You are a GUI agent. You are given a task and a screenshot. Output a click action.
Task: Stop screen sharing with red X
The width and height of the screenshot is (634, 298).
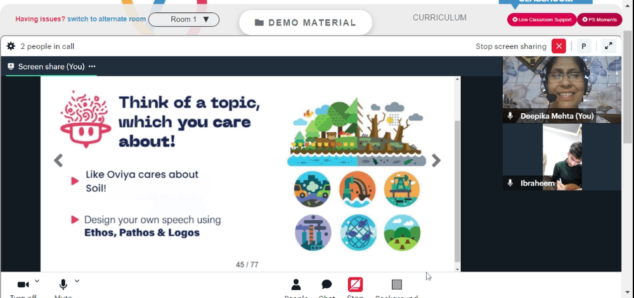(559, 46)
